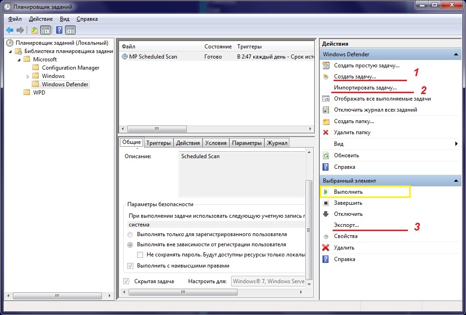The height and width of the screenshot is (315, 466).
Task: Switch to the Условия tab
Action: (216, 143)
